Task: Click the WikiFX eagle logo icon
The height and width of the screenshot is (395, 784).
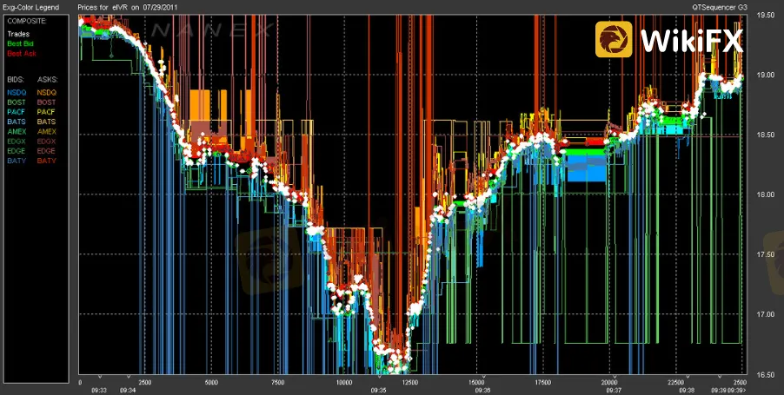Action: pyautogui.click(x=615, y=39)
